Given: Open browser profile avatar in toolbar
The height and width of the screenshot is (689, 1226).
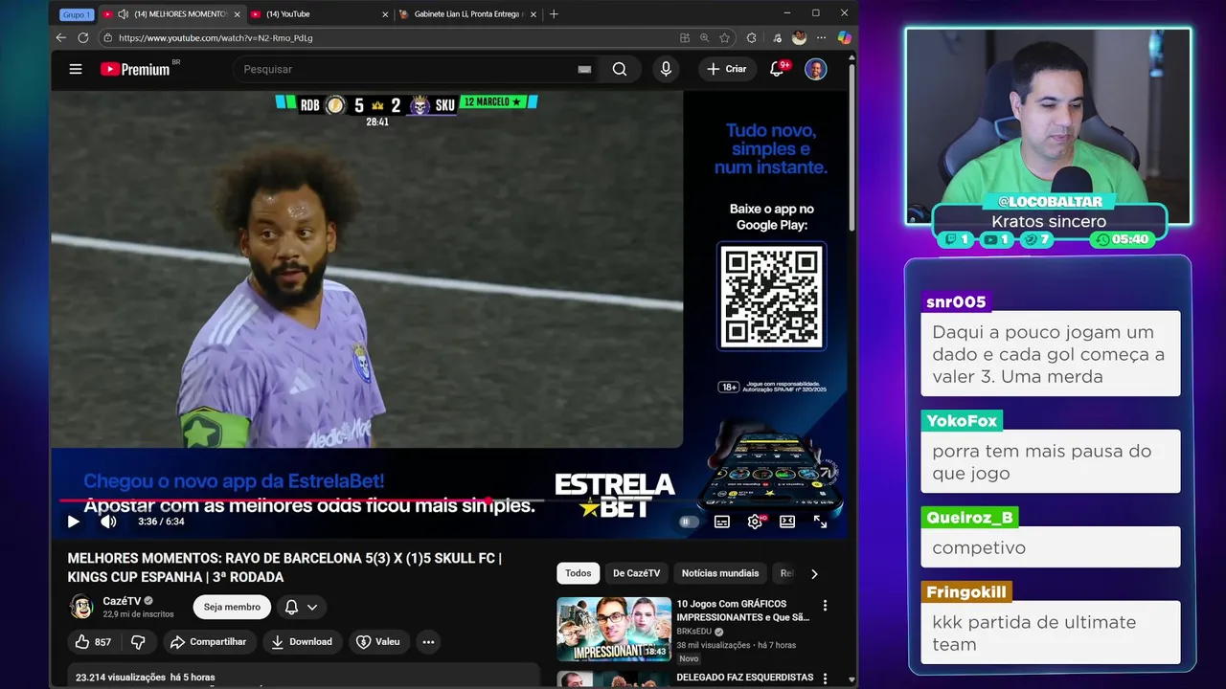Looking at the screenshot, I should click(799, 37).
